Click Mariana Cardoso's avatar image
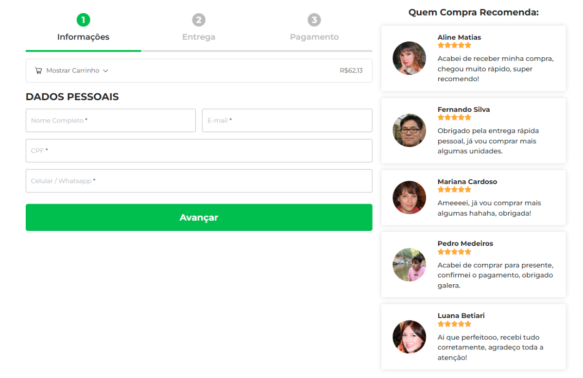 click(x=409, y=197)
